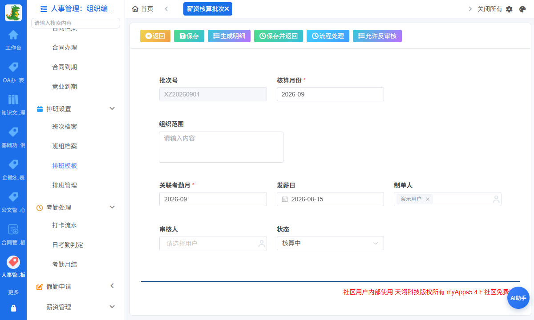Close the 薪资核算批次 tab

point(227,9)
